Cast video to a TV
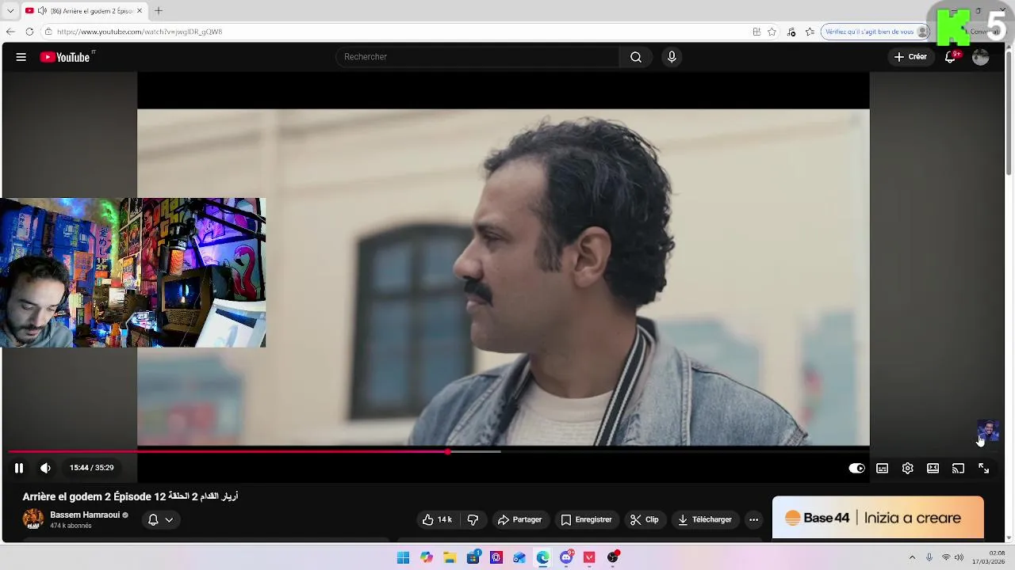 (x=958, y=469)
